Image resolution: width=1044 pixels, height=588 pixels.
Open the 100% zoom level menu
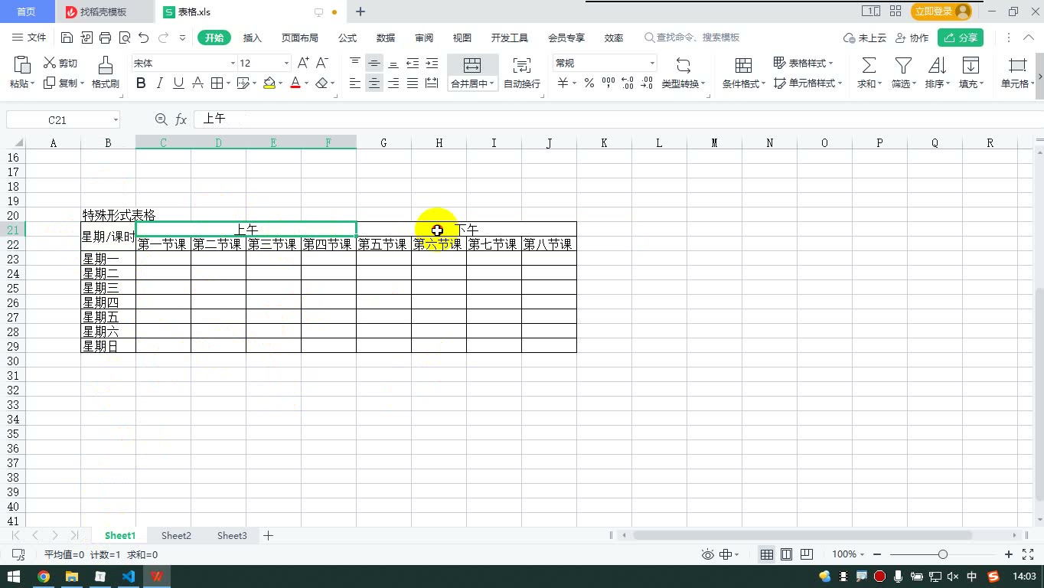pyautogui.click(x=847, y=554)
